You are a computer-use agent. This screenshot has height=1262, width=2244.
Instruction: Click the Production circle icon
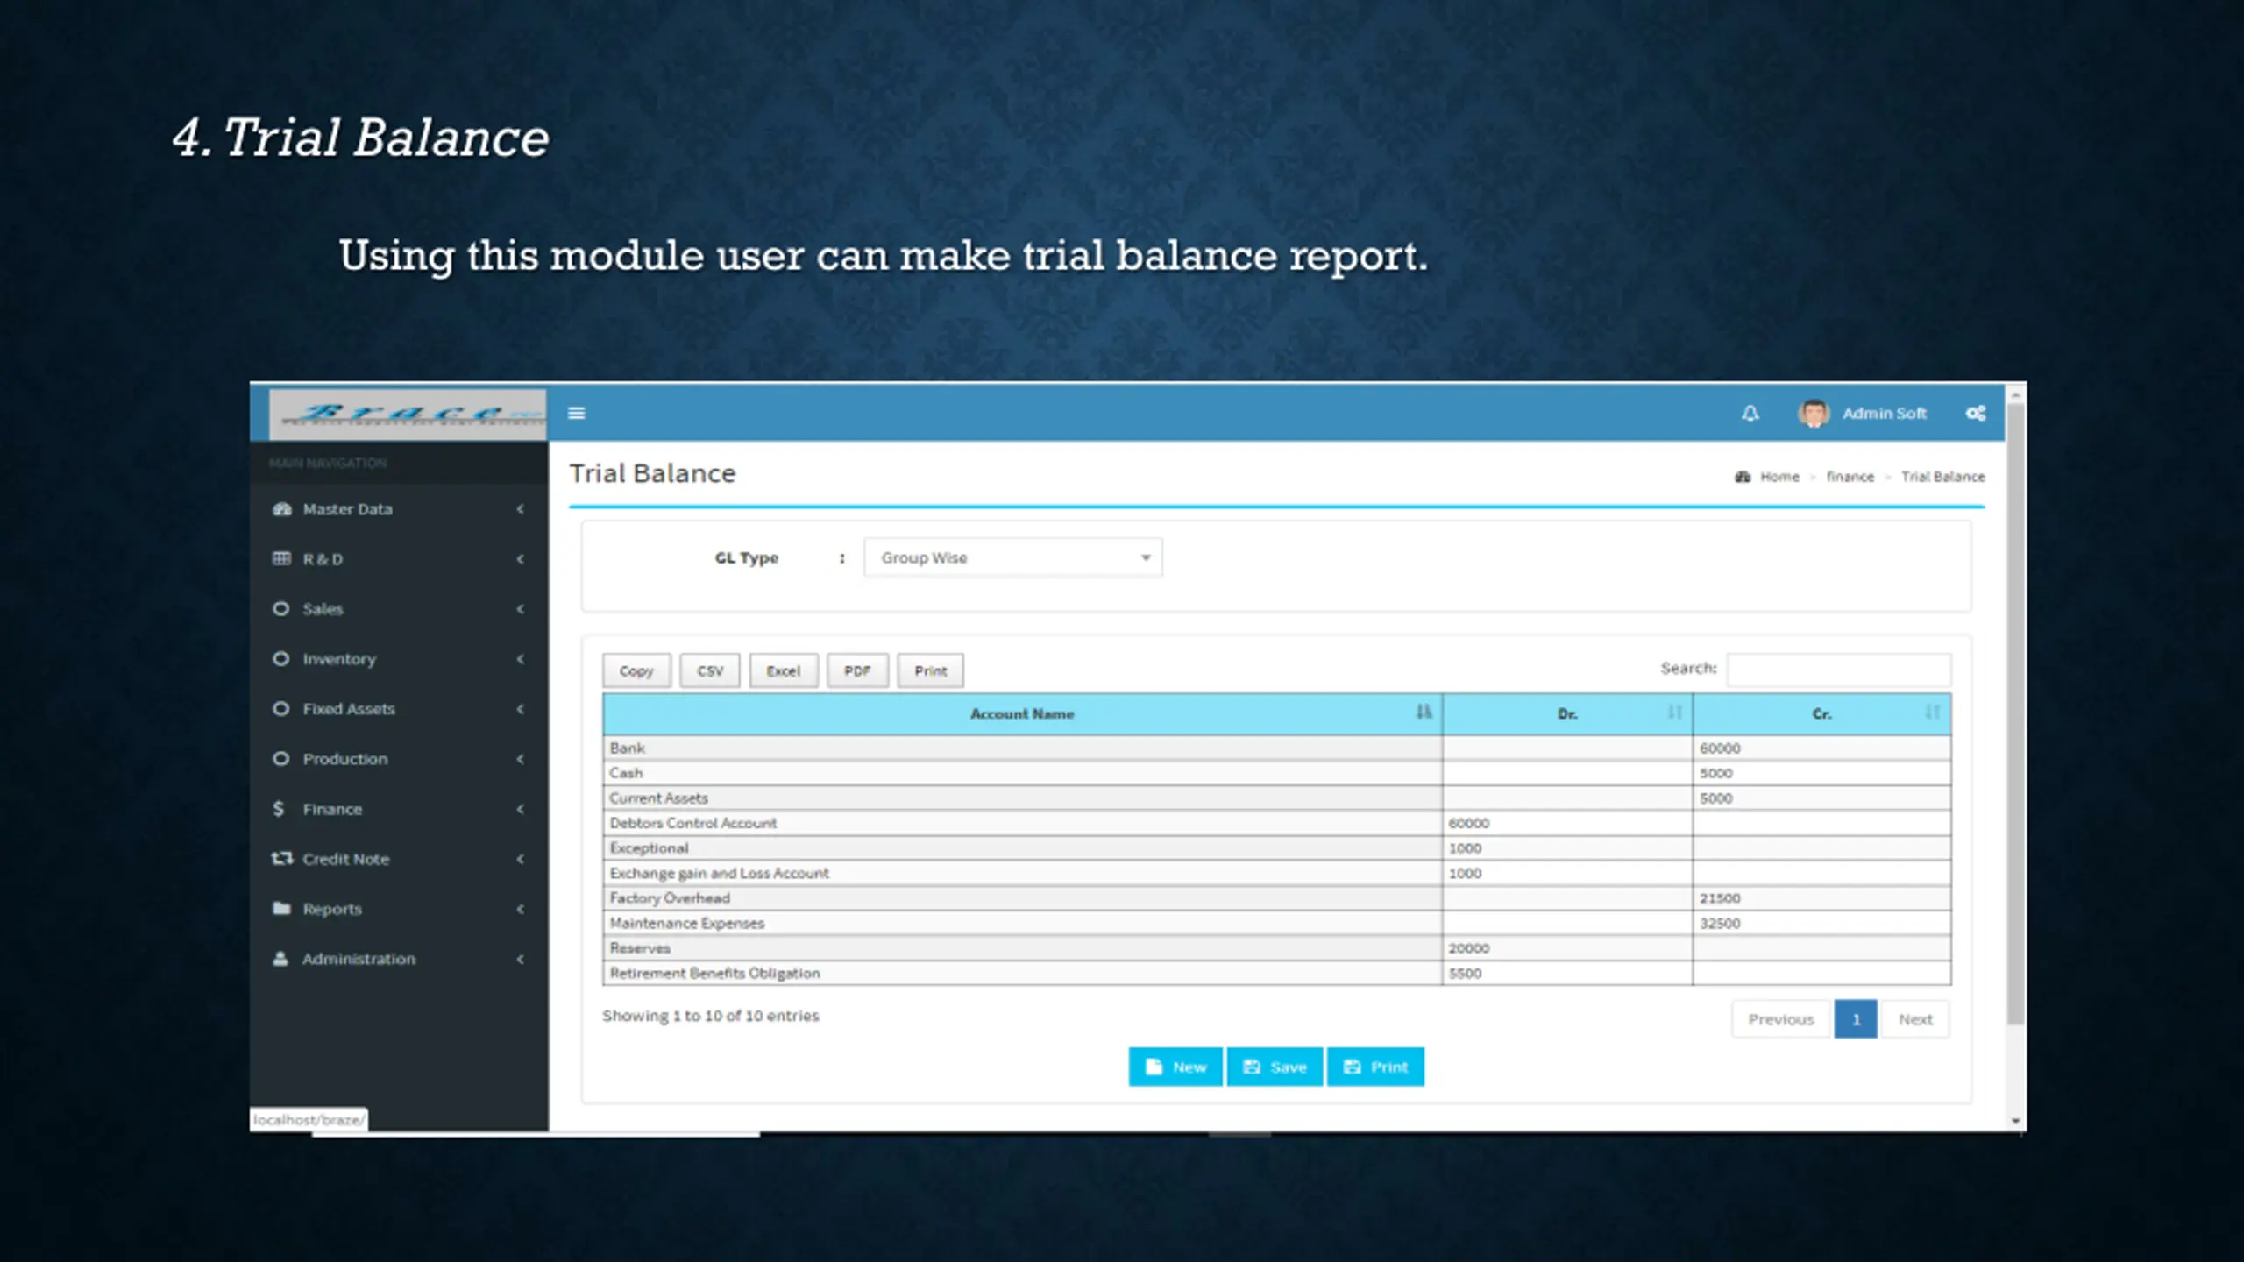(x=280, y=758)
